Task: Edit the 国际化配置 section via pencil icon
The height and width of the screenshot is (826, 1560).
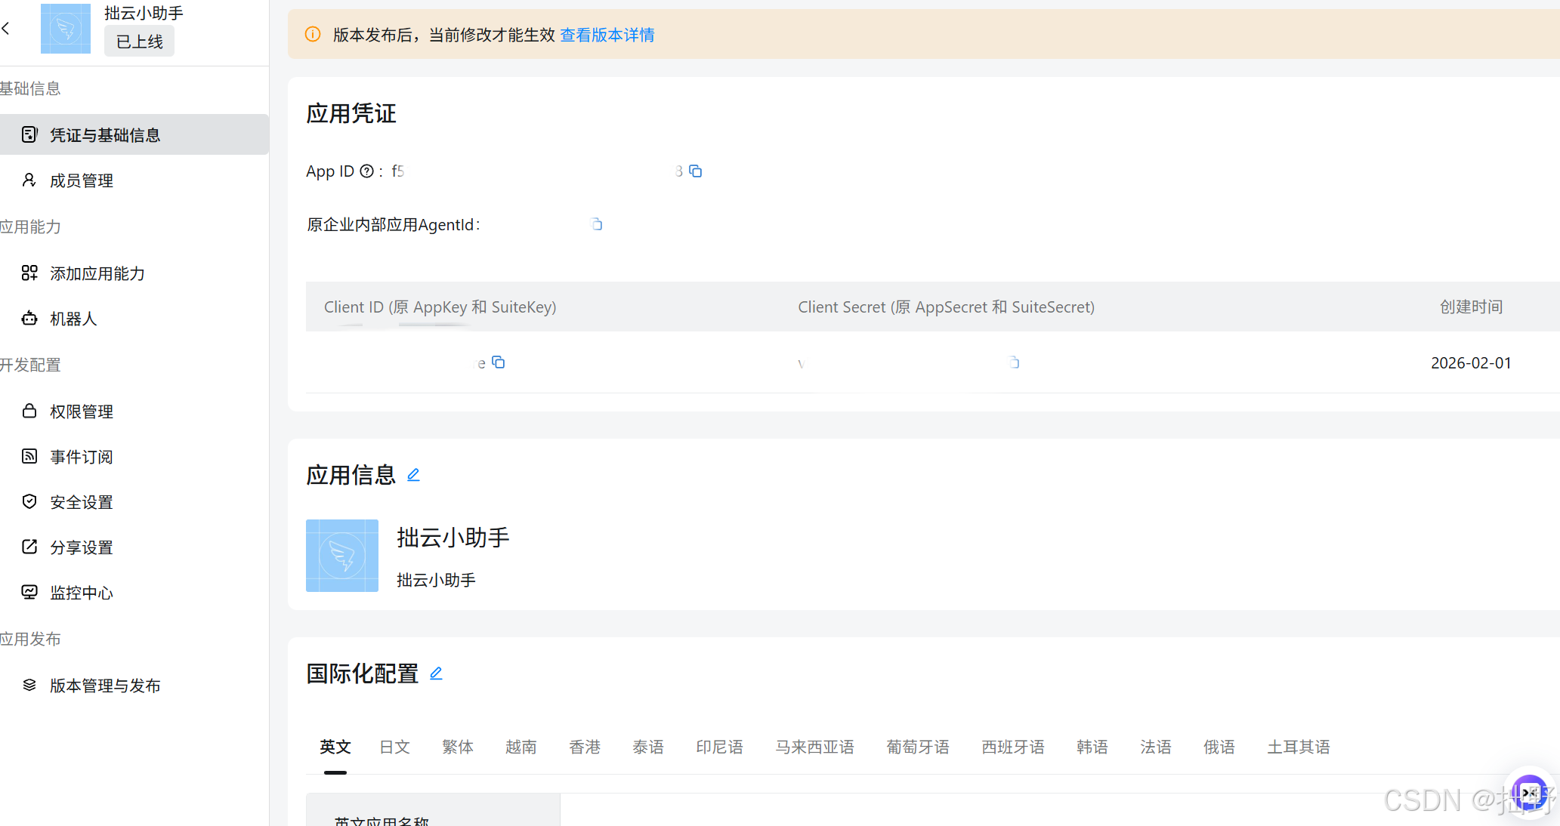Action: (x=436, y=673)
